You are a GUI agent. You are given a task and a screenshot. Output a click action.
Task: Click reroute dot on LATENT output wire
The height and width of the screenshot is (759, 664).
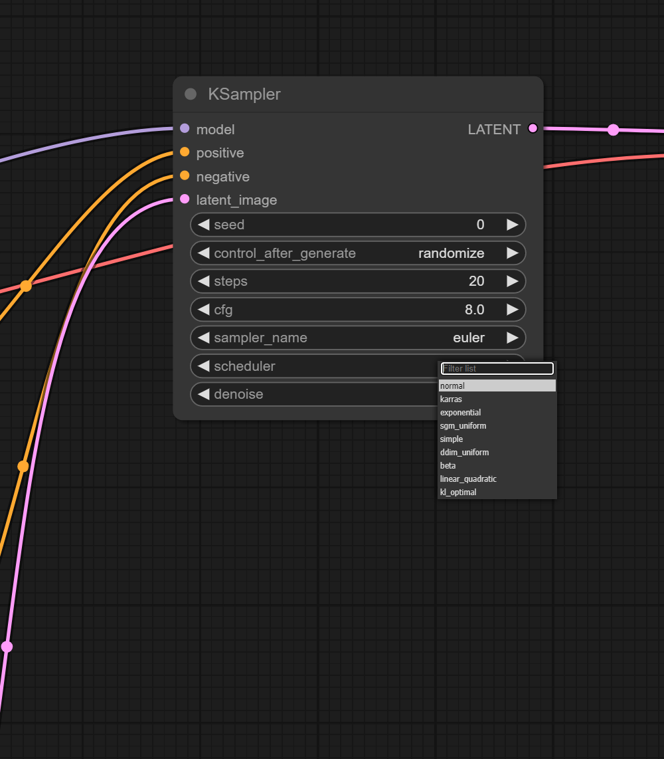pyautogui.click(x=614, y=130)
